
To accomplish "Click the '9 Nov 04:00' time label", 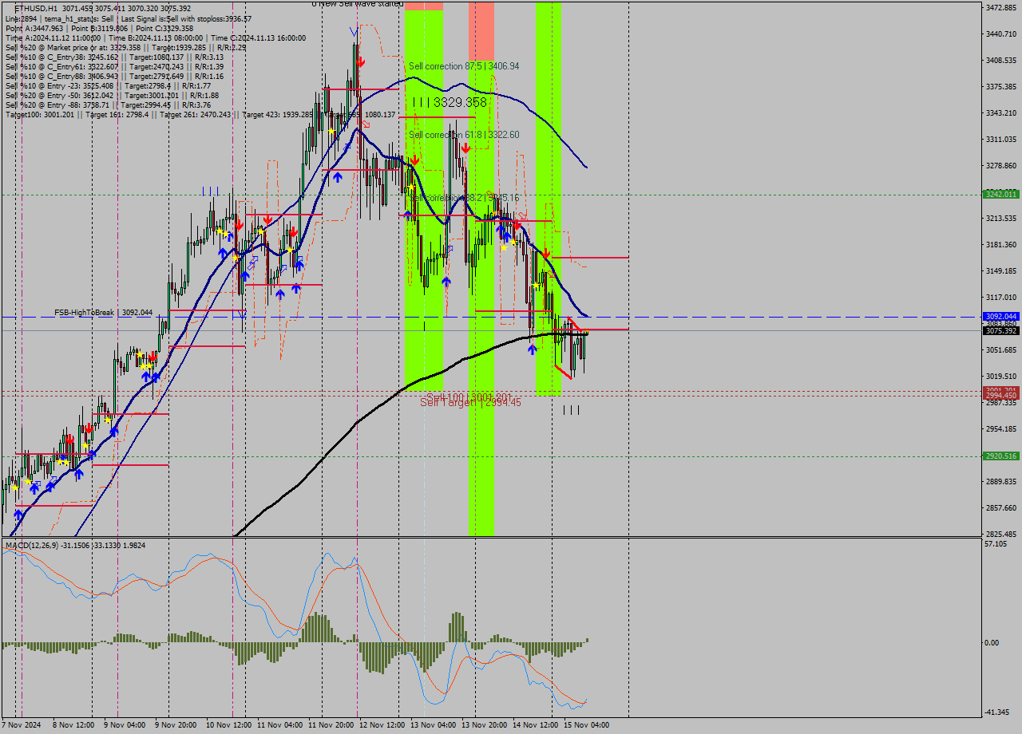I will (x=124, y=725).
